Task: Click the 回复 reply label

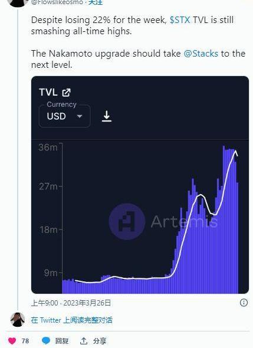Action: point(62,341)
